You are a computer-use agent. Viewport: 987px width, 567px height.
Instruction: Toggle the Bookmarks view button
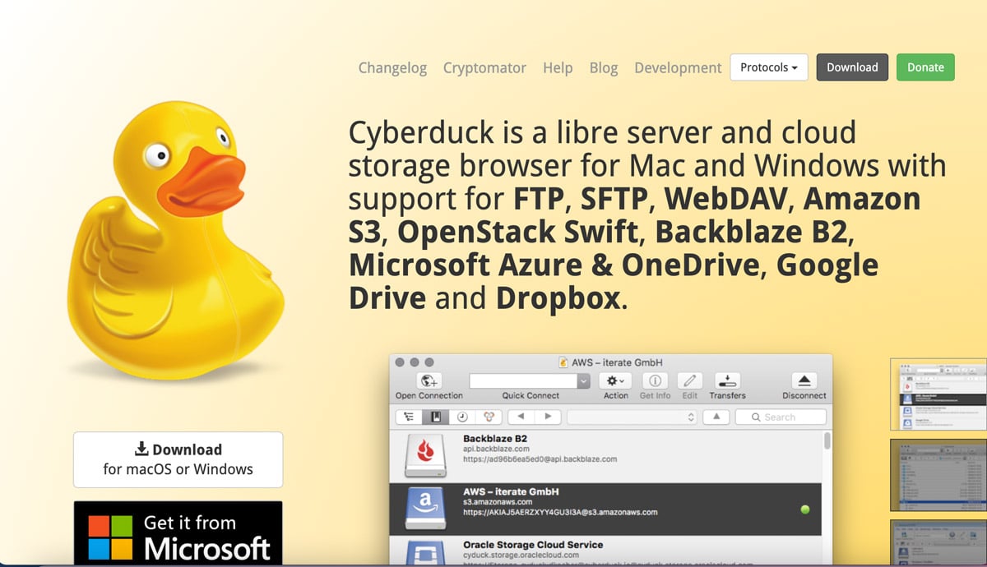click(x=435, y=417)
